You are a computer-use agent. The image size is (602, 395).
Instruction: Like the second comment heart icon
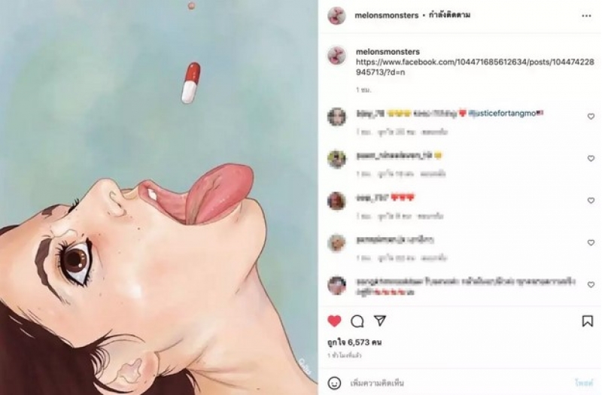pos(591,158)
